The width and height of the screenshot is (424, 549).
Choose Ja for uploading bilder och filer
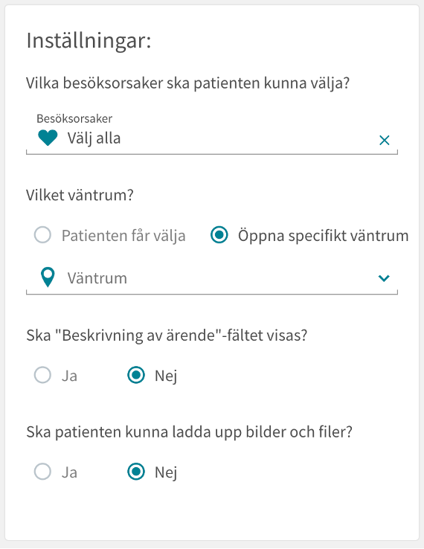(x=42, y=472)
